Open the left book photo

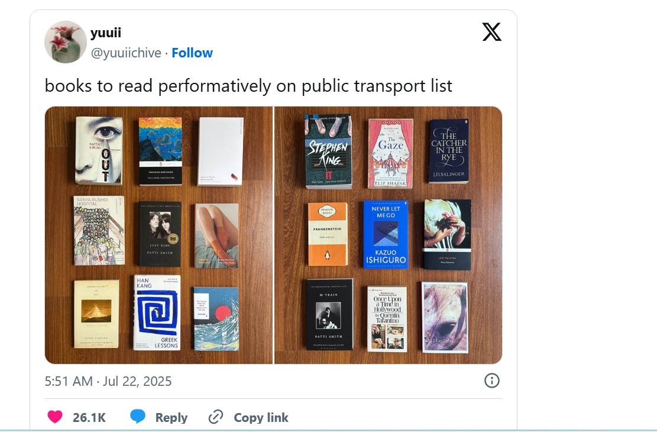point(158,235)
